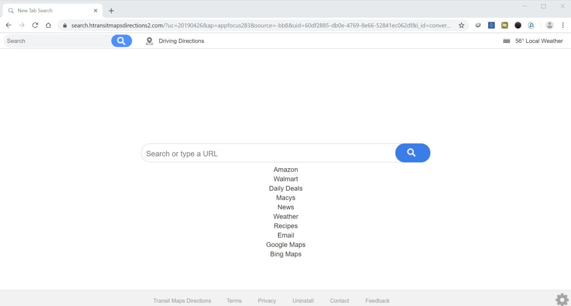Reload the current page
The image size is (571, 306).
pos(35,25)
